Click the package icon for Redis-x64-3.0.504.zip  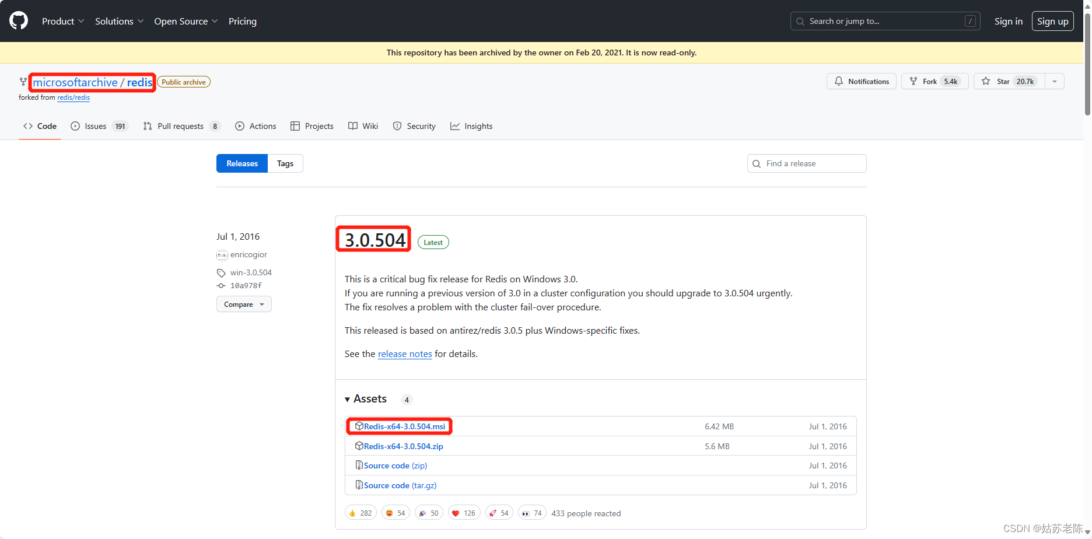pos(359,446)
